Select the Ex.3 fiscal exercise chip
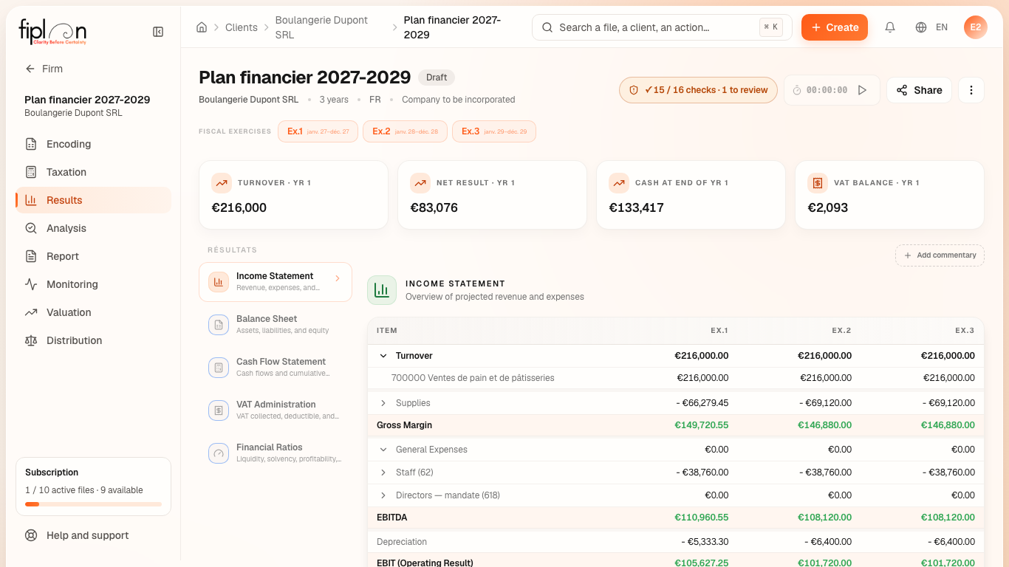The width and height of the screenshot is (1009, 567). coord(494,131)
